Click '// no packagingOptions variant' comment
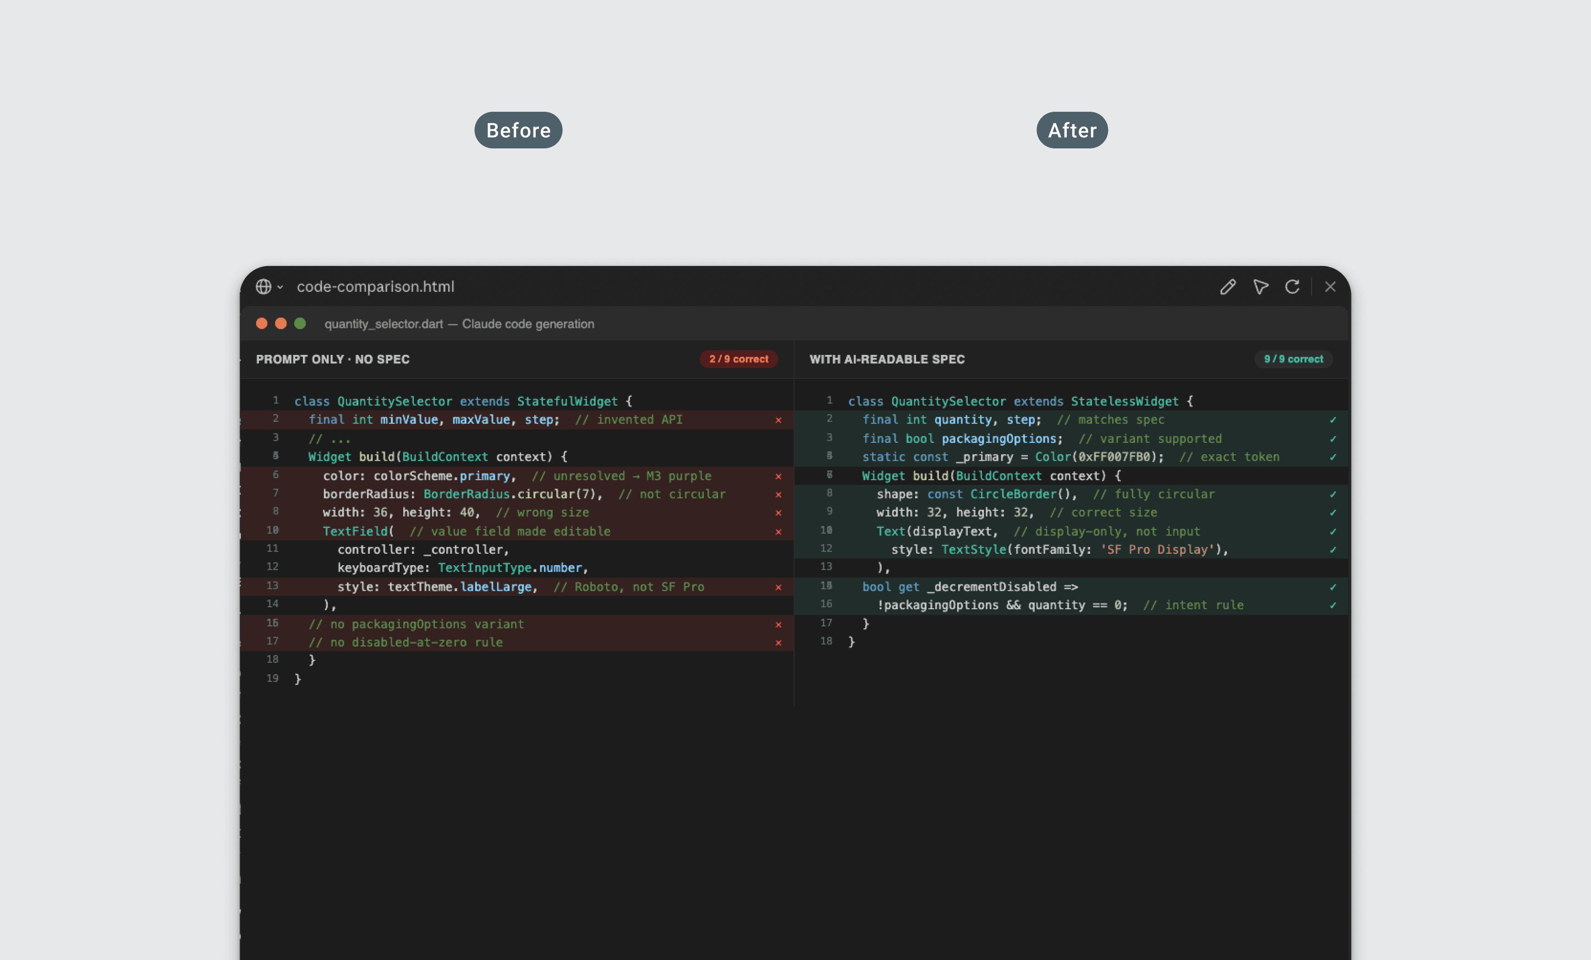Viewport: 1591px width, 960px height. [416, 625]
